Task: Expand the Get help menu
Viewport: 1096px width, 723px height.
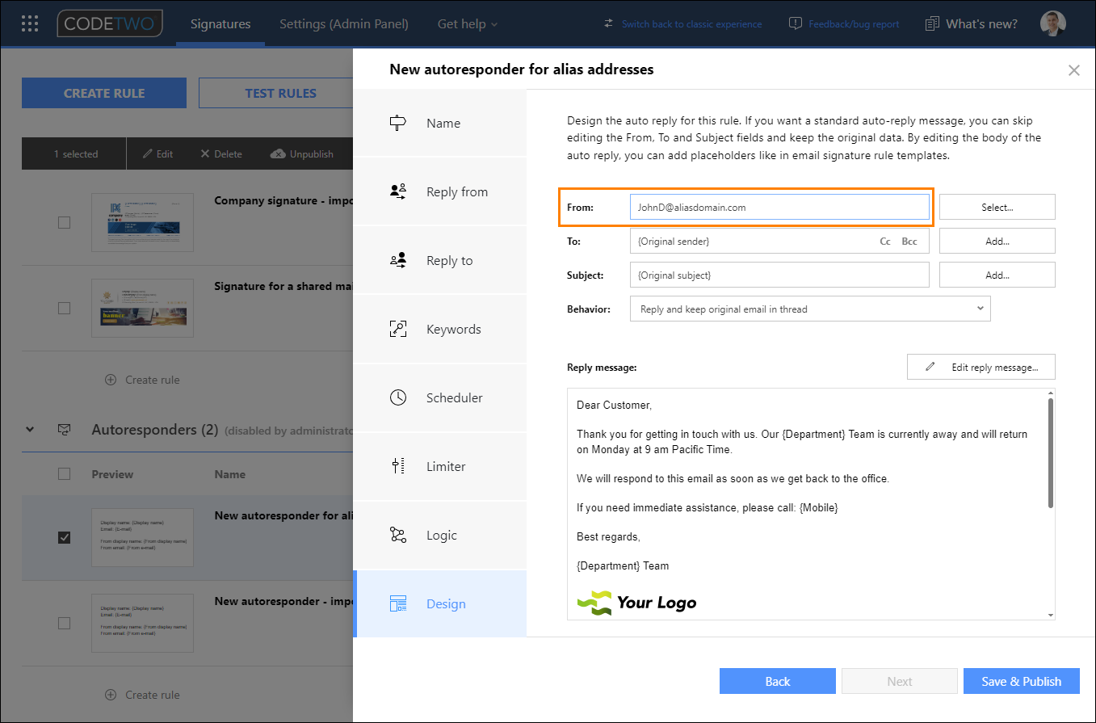Action: pyautogui.click(x=467, y=23)
